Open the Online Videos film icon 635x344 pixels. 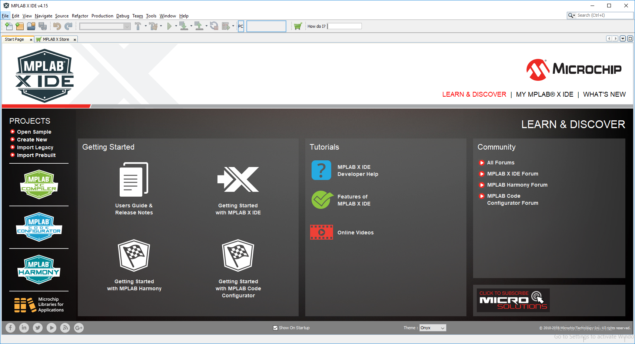pyautogui.click(x=322, y=232)
